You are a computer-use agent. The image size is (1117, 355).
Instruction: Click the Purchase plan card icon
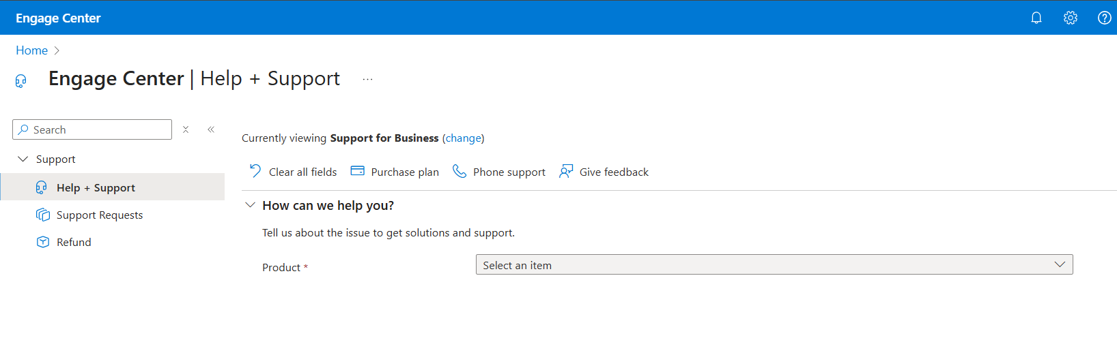(358, 171)
